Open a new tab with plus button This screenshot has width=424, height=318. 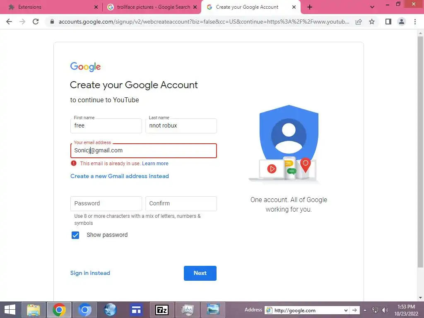point(310,7)
